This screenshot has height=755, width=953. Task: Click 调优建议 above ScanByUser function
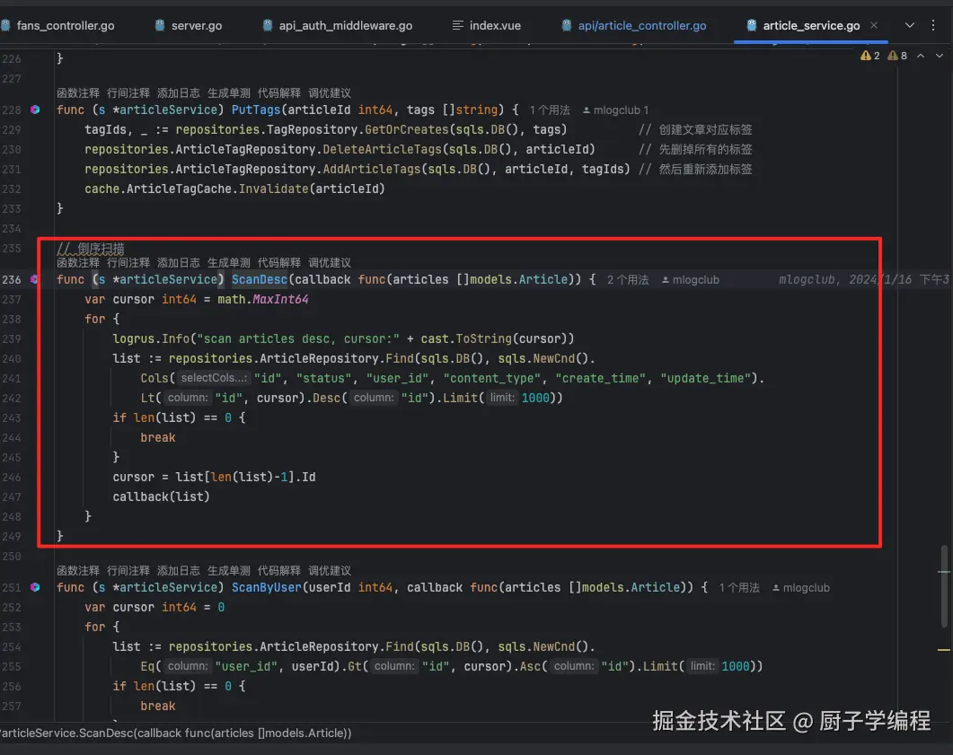tap(330, 571)
